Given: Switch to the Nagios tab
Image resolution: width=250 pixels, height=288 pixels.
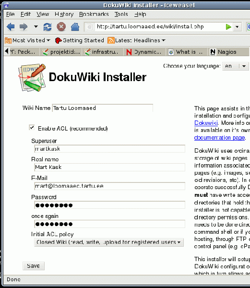Looking at the screenshot, I should point(228,52).
